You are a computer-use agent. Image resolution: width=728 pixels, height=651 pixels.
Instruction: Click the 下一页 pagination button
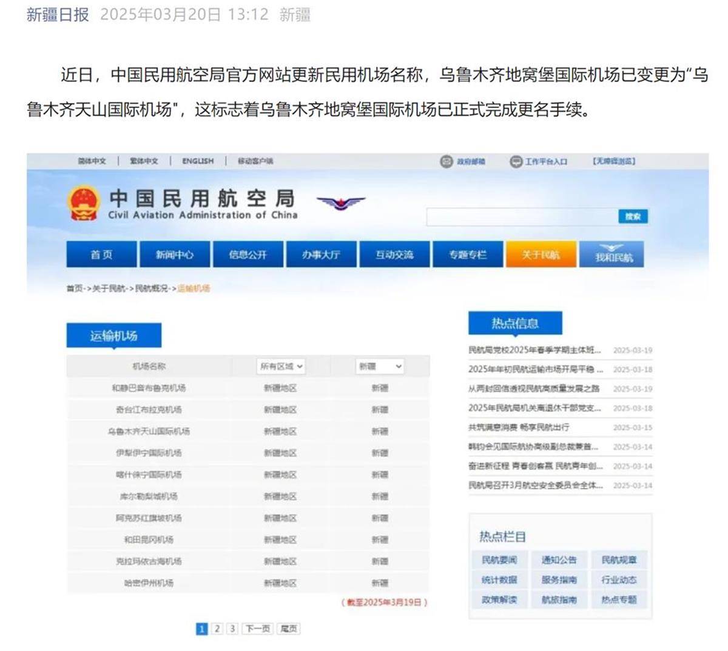pyautogui.click(x=257, y=629)
